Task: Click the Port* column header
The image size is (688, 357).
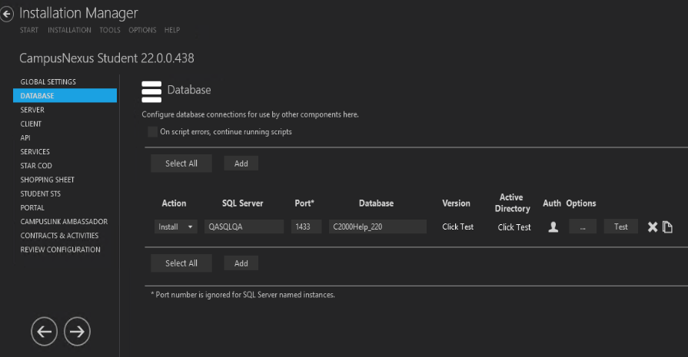Action: pyautogui.click(x=304, y=203)
